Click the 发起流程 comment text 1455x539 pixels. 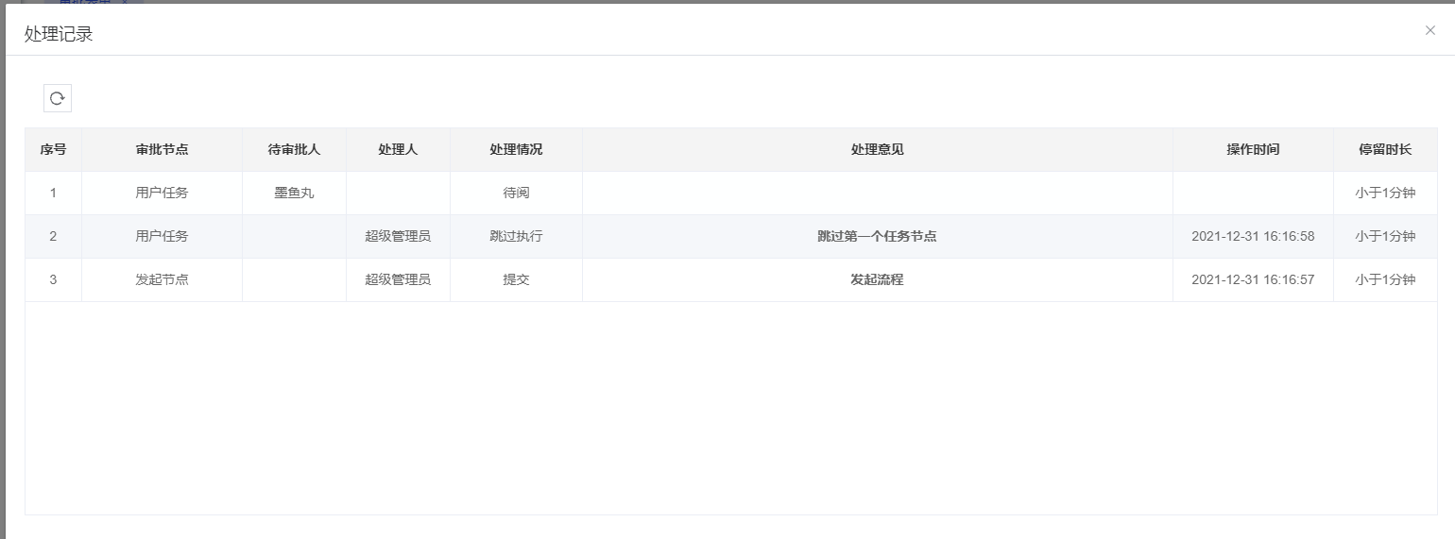pos(877,279)
